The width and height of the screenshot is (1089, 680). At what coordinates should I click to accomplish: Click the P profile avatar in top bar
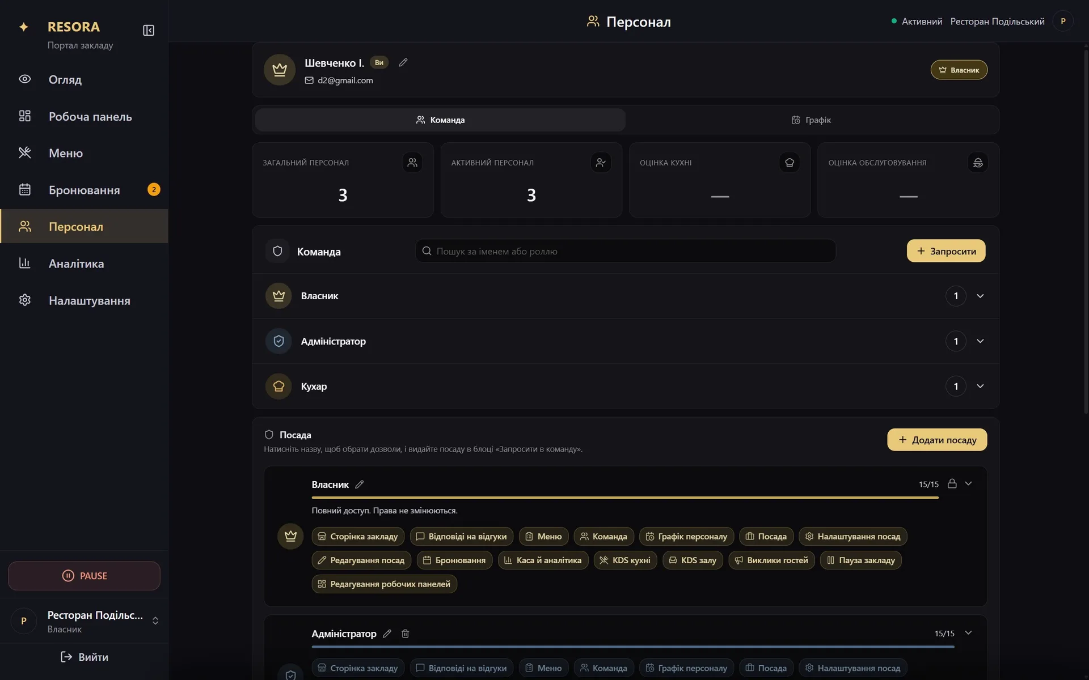click(1063, 21)
